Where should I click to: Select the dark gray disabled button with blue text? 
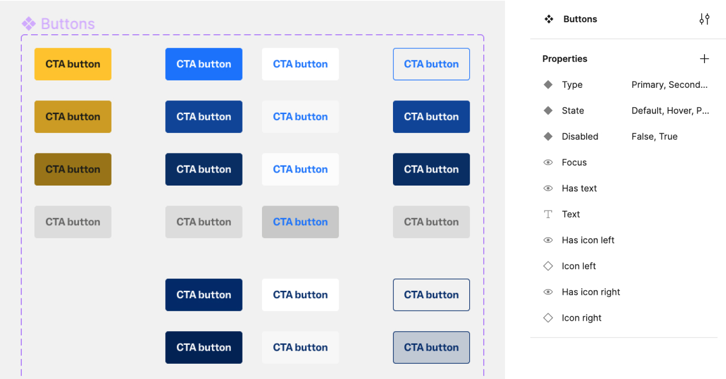tap(300, 222)
